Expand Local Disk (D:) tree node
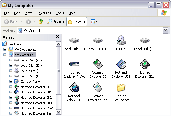This screenshot has height=116, width=171. 11,65
